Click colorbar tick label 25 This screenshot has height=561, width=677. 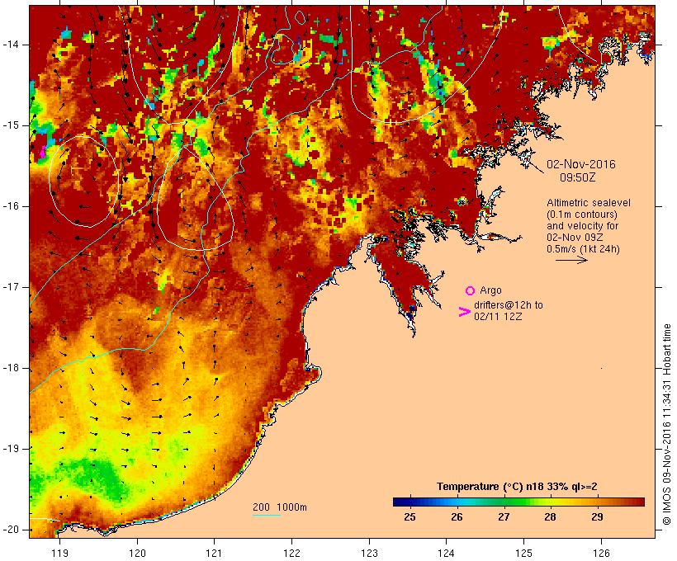pyautogui.click(x=410, y=517)
